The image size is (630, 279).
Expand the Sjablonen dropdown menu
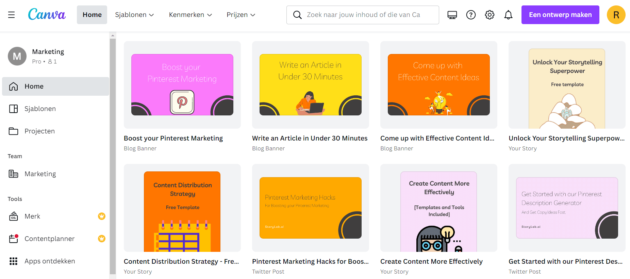[134, 15]
